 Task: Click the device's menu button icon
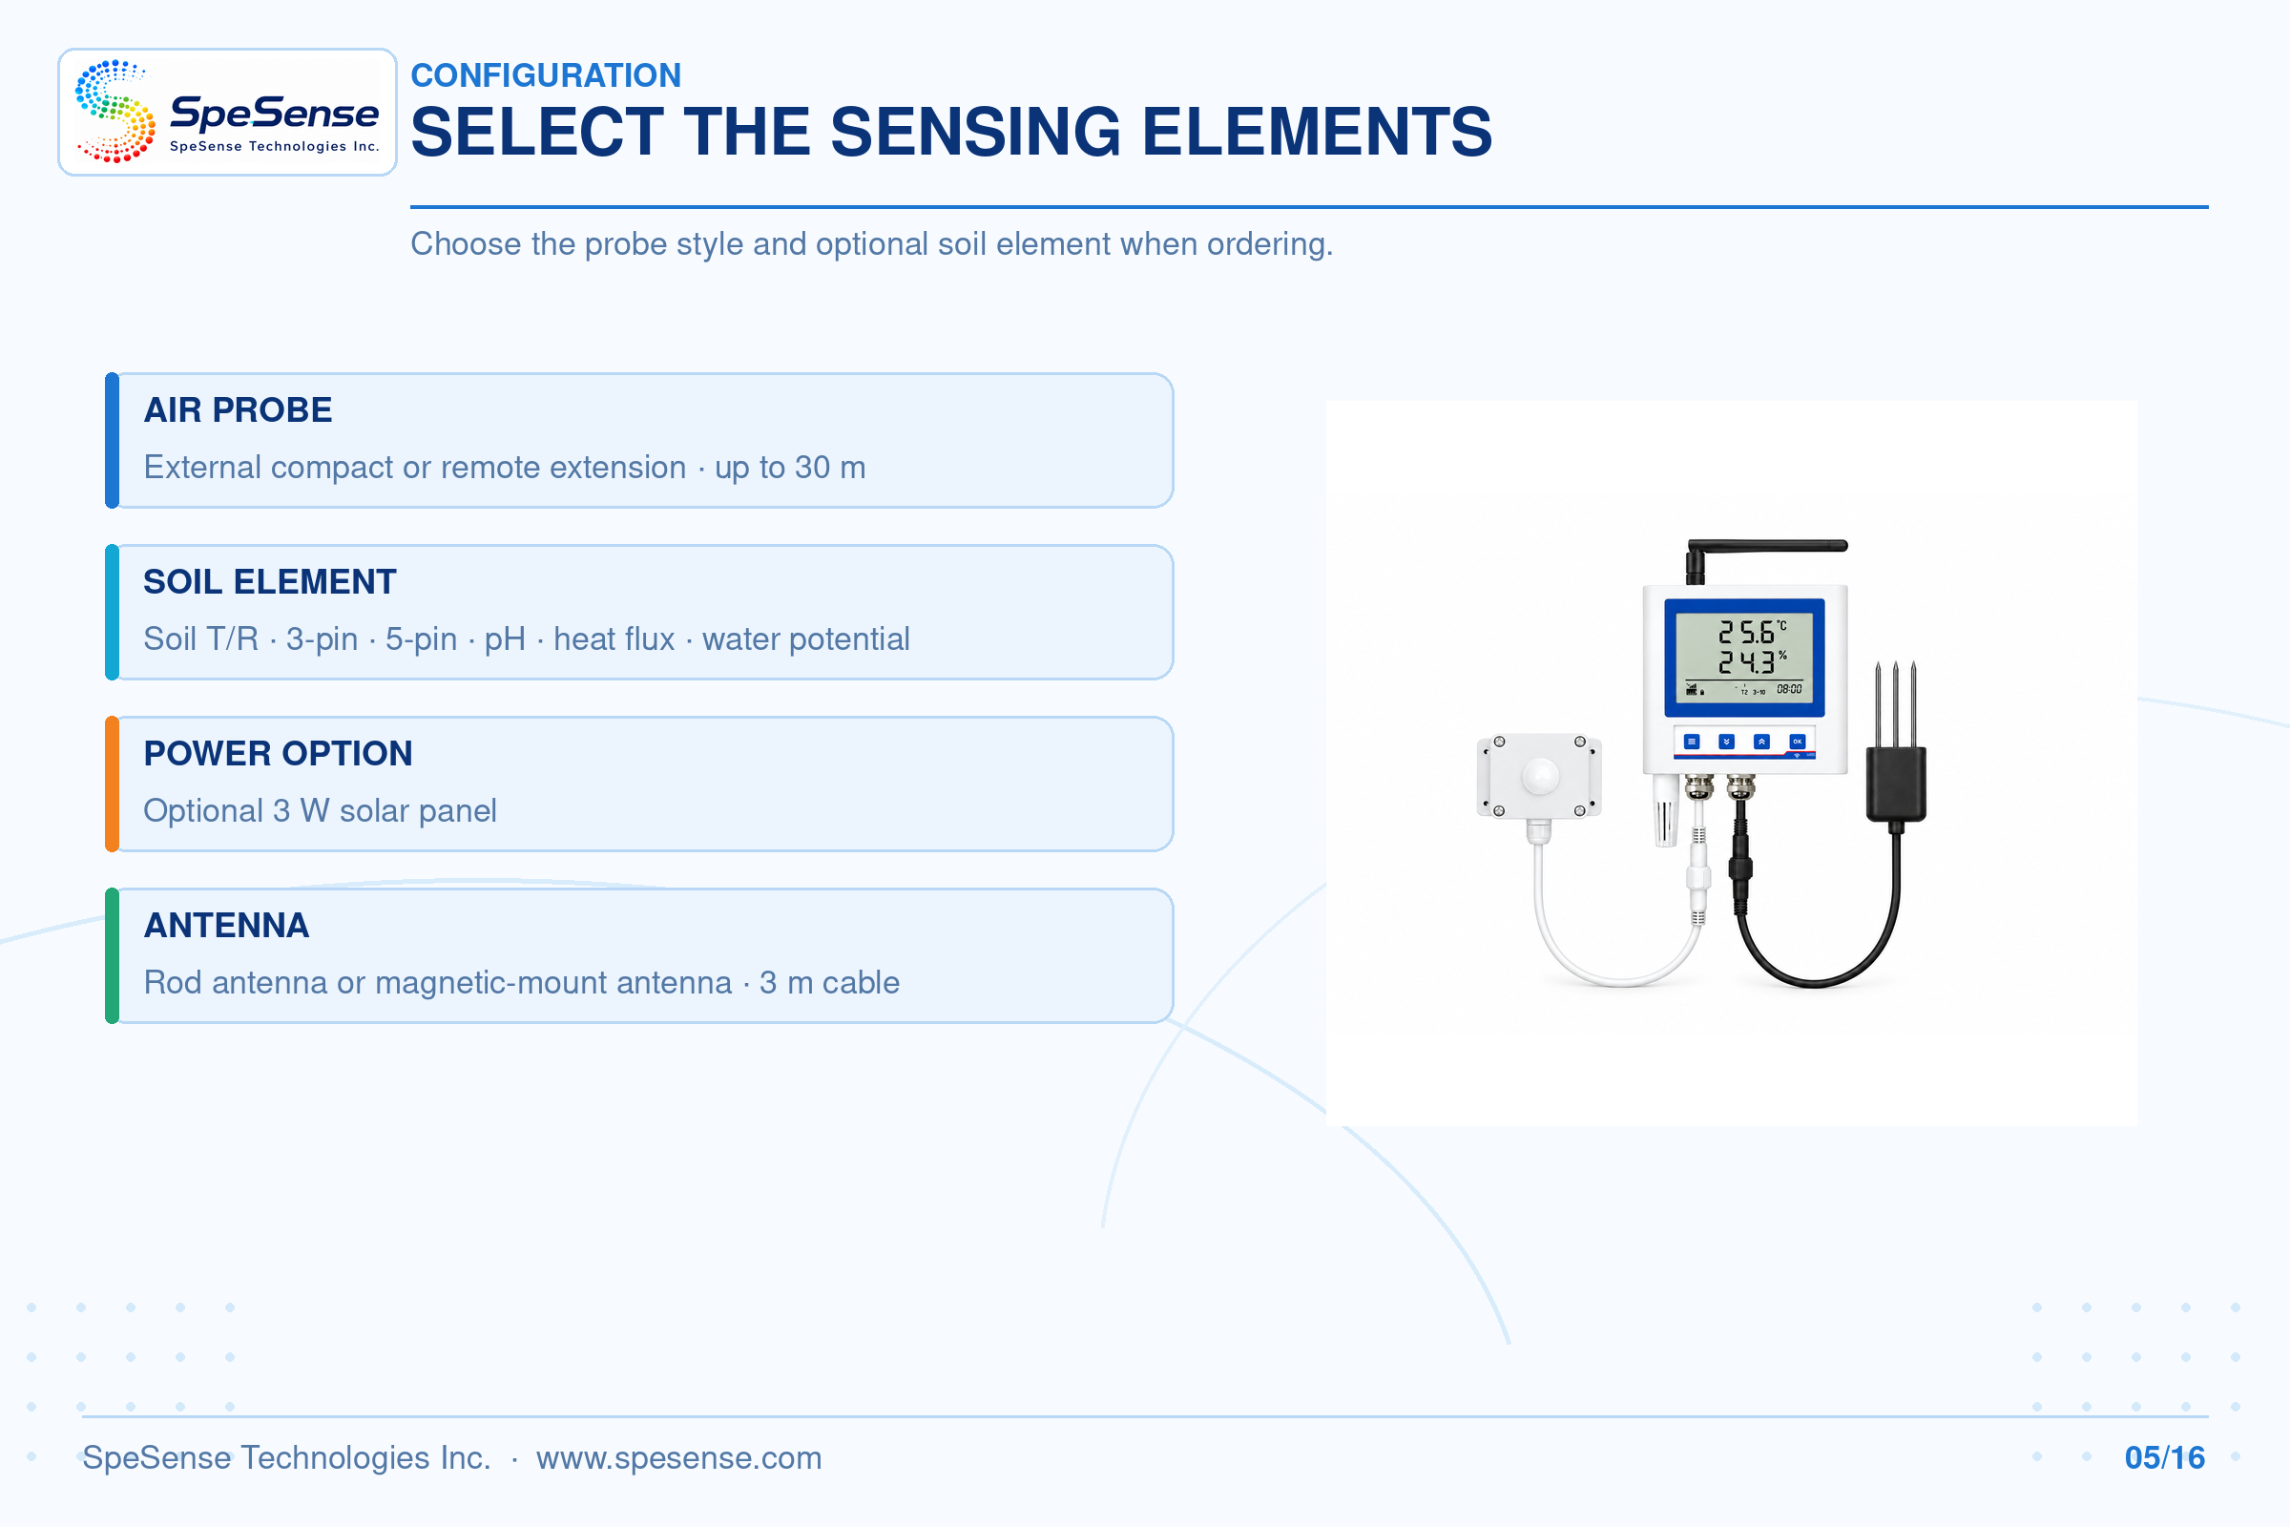click(1692, 743)
